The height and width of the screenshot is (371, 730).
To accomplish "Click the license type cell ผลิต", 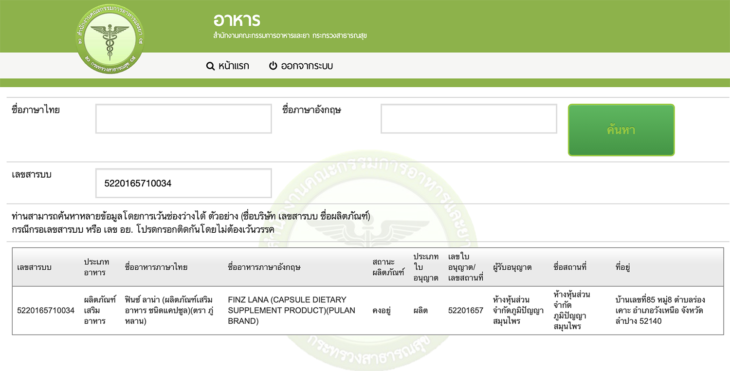I will click(x=420, y=311).
